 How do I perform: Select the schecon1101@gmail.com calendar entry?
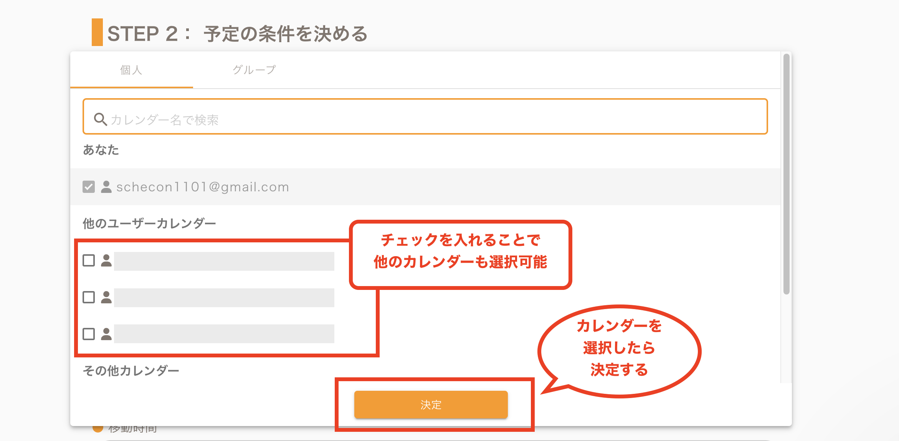(203, 187)
